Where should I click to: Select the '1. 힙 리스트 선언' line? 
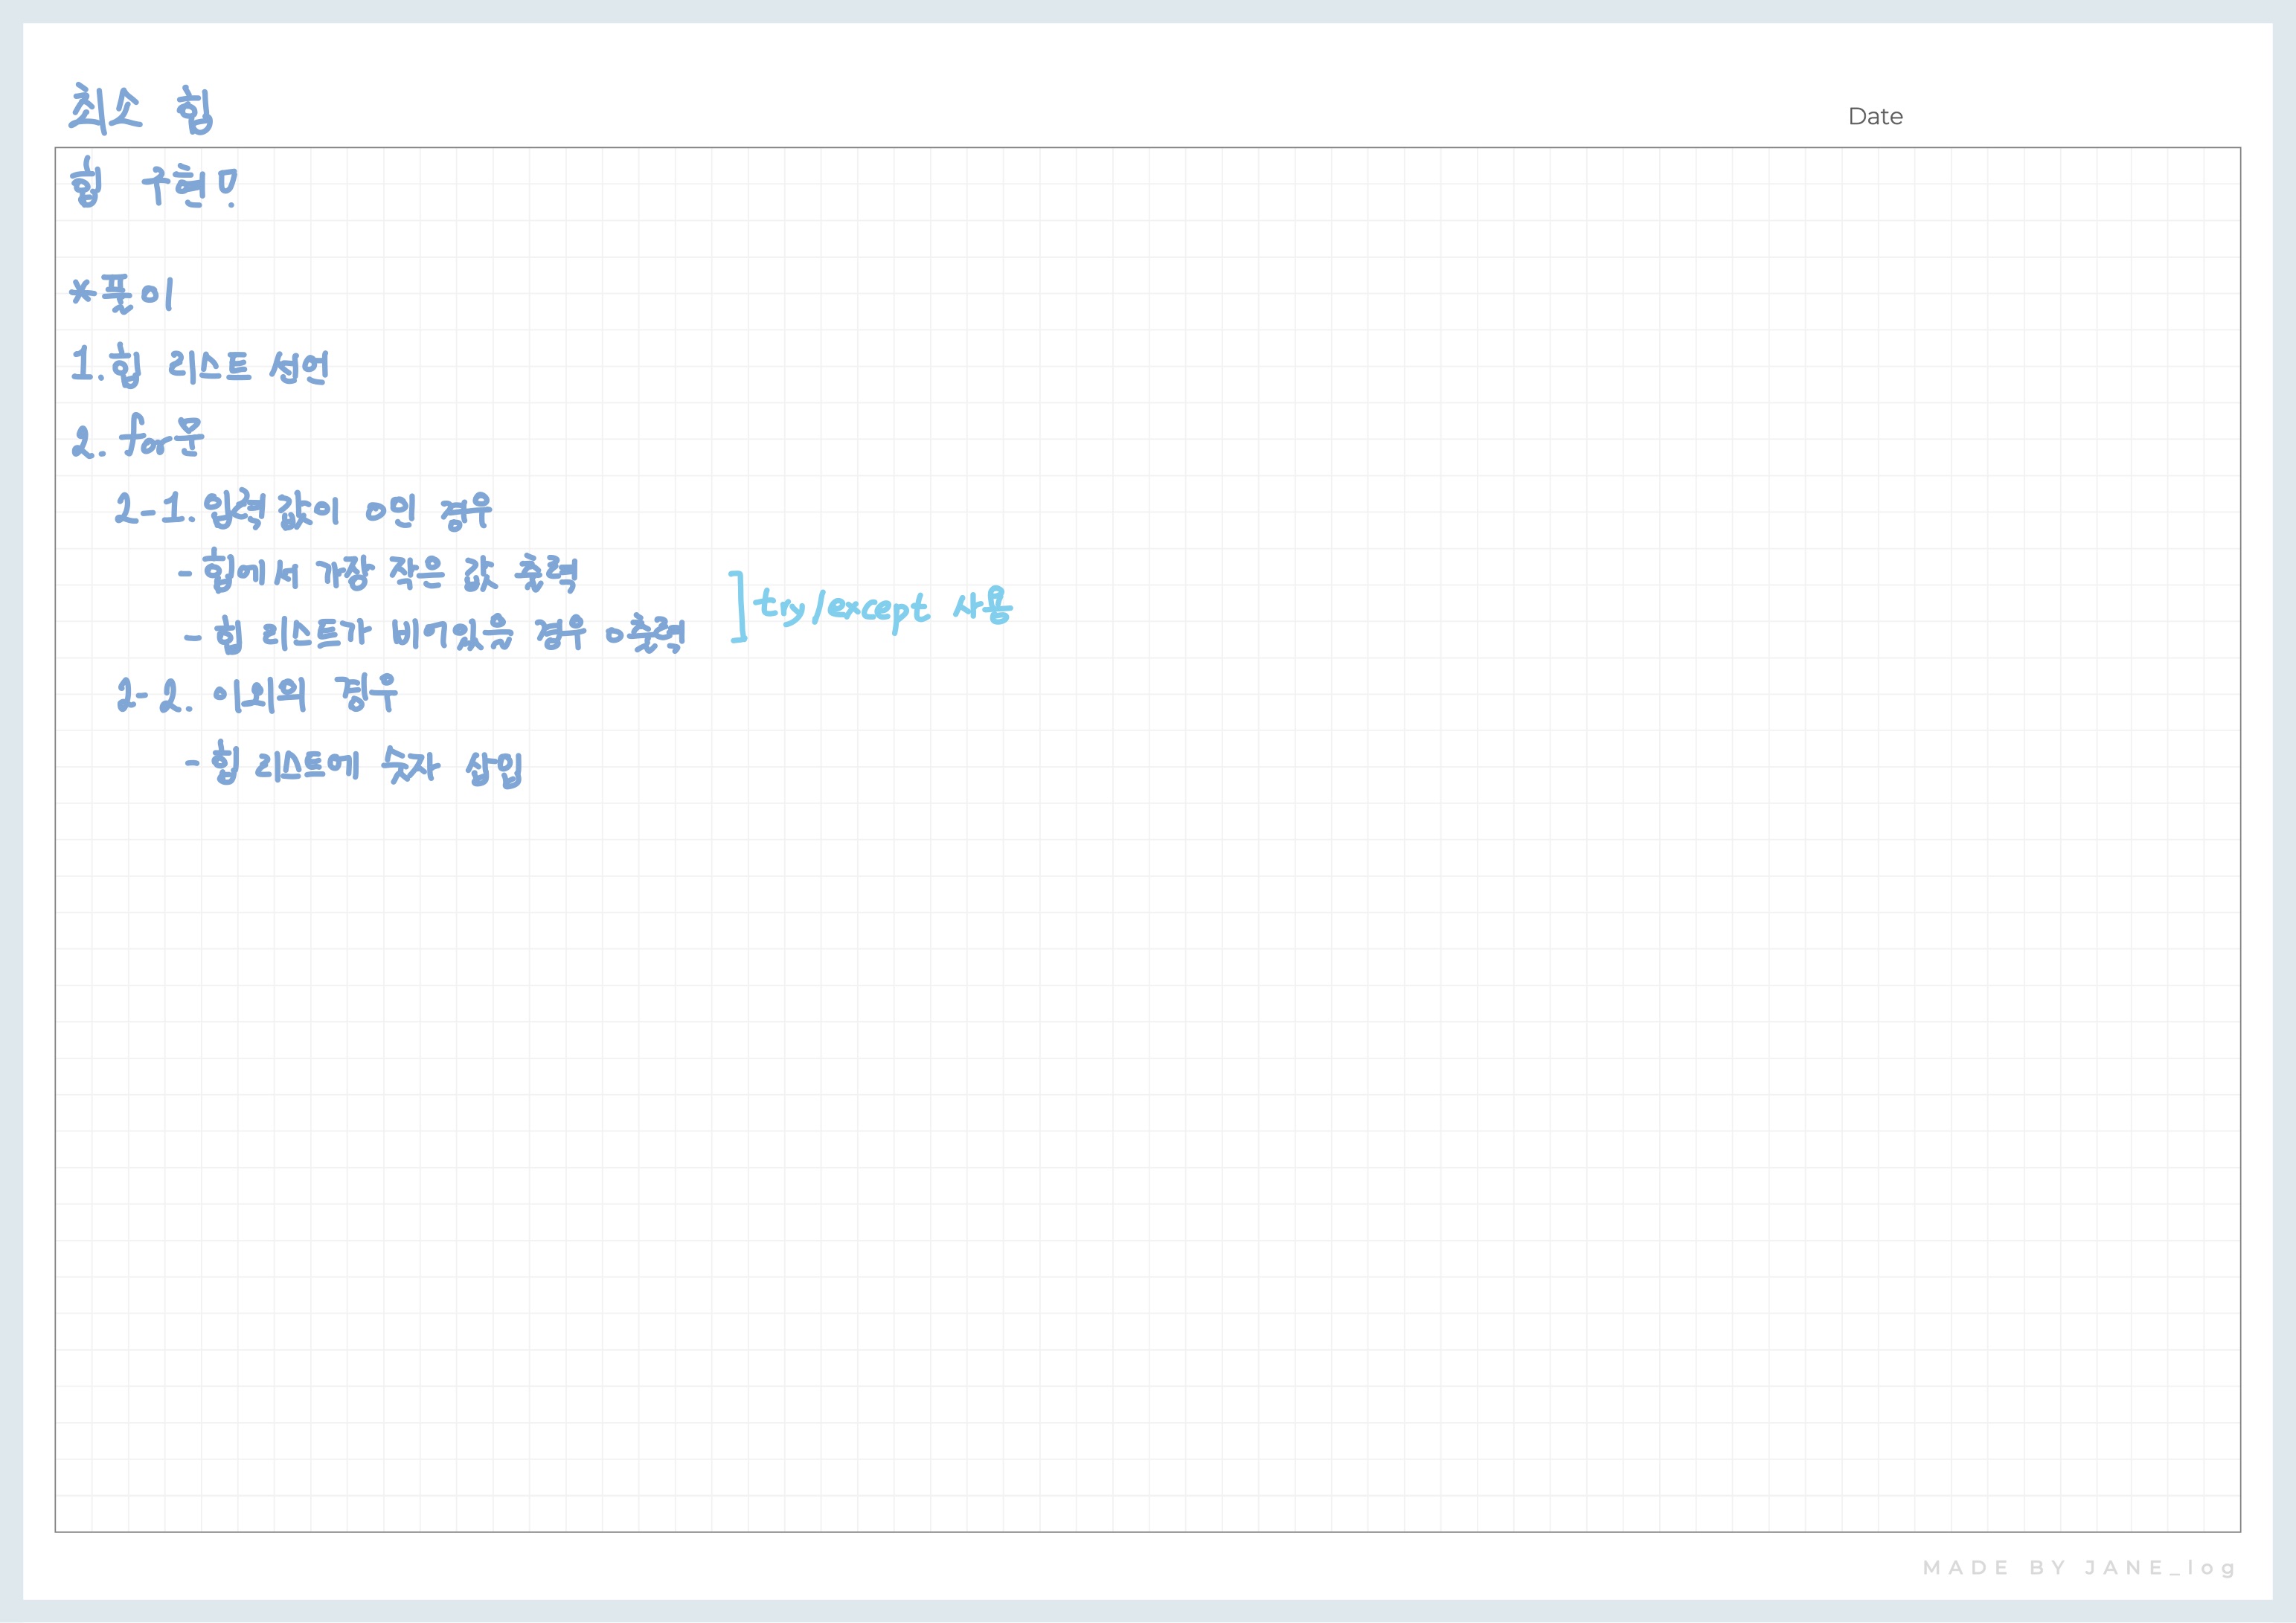click(199, 367)
